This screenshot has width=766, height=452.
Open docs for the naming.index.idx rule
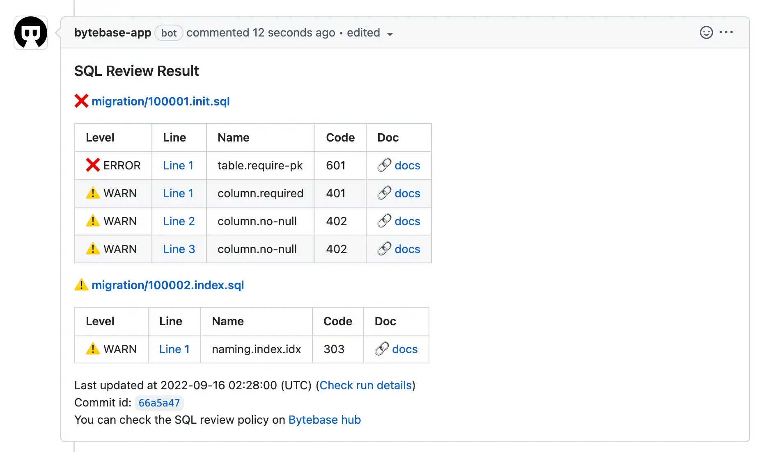[x=405, y=349]
